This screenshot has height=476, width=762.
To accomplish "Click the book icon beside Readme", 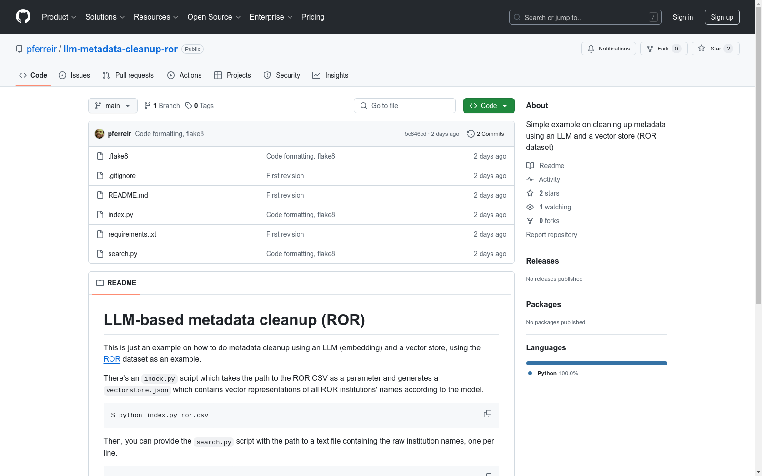I will (530, 166).
